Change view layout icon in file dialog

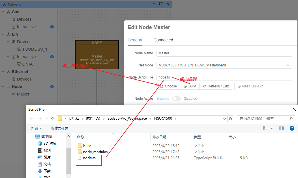click(266, 128)
